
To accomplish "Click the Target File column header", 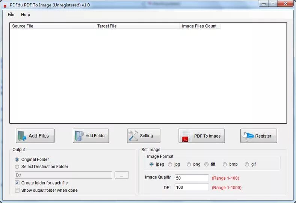I will [137, 26].
